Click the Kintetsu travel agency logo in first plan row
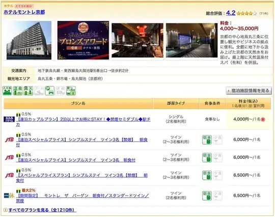This screenshot has width=275, height=217. pyautogui.click(x=9, y=119)
